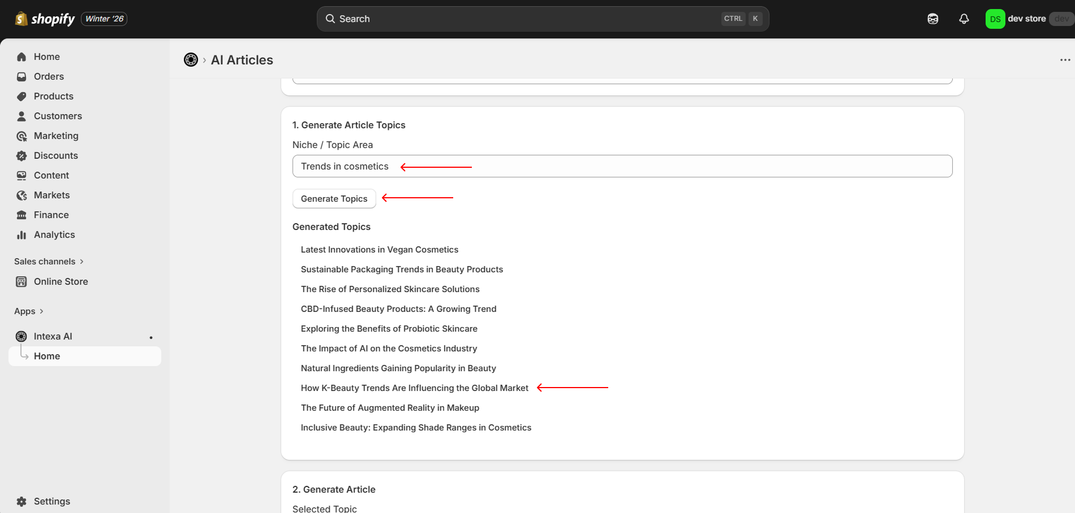Click the Settings gear icon
This screenshot has height=513, width=1075.
pos(21,501)
